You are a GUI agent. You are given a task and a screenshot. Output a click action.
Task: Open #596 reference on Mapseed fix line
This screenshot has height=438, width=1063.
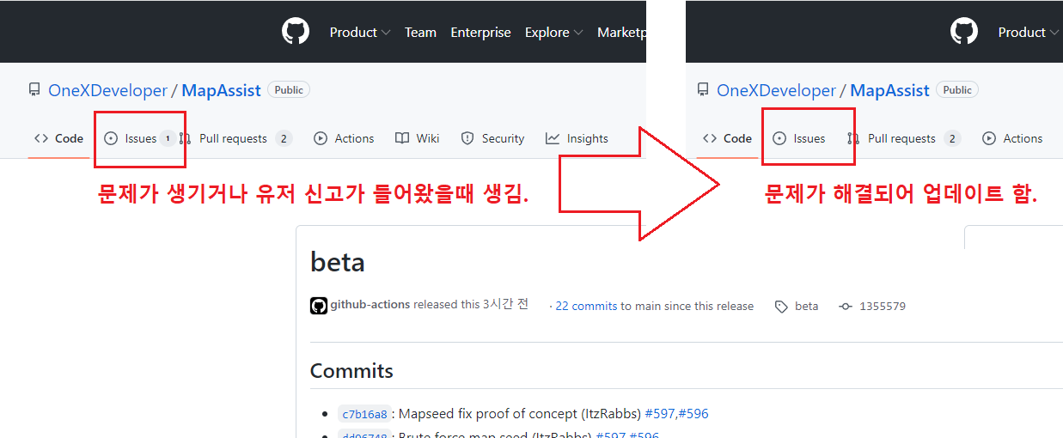tap(693, 414)
